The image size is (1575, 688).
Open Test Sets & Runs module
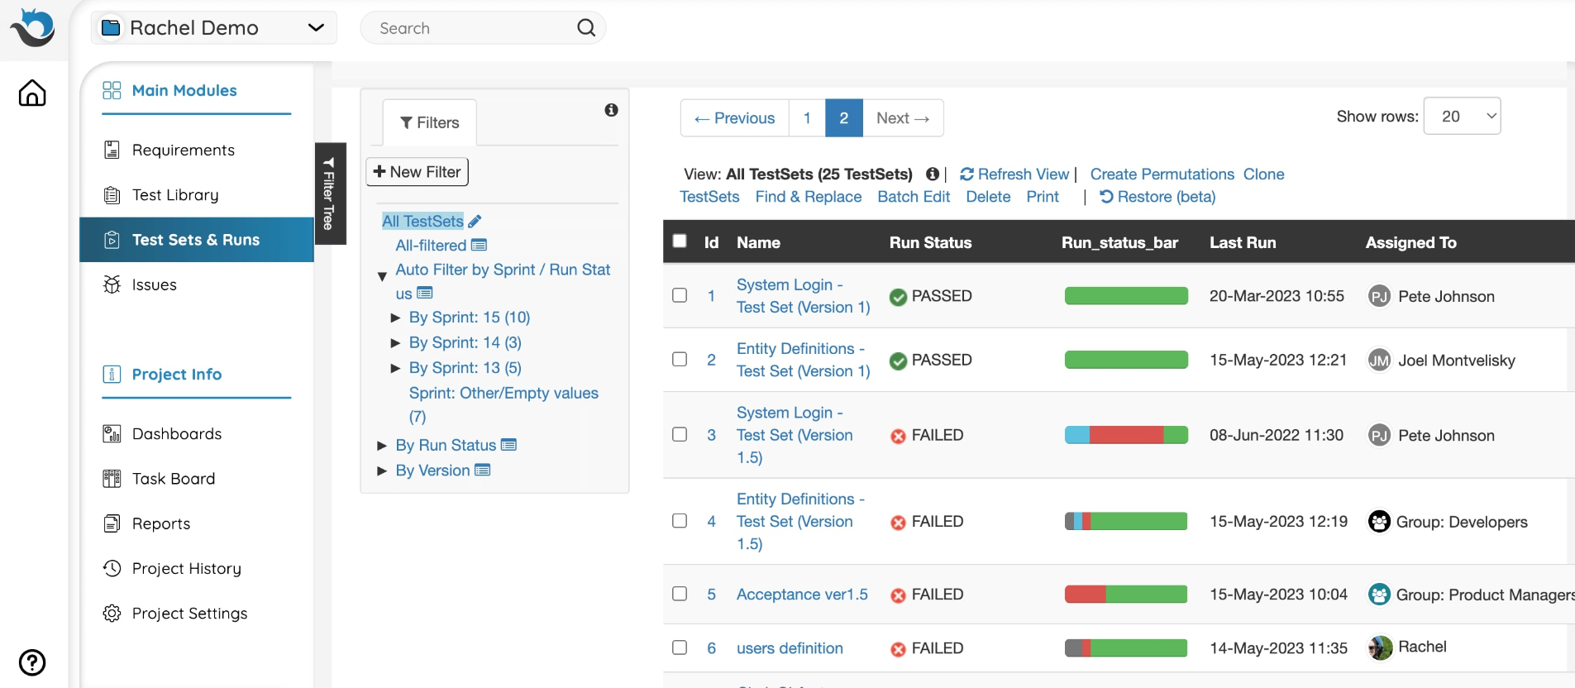click(197, 240)
